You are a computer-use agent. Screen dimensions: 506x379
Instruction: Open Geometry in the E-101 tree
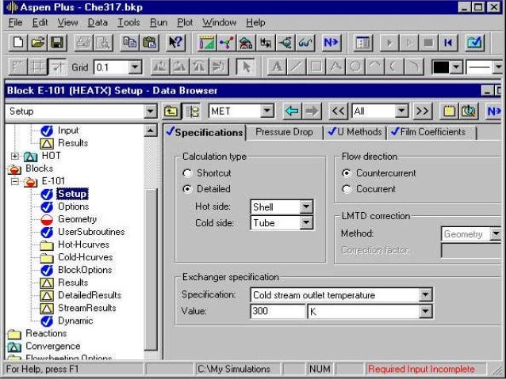tap(77, 219)
